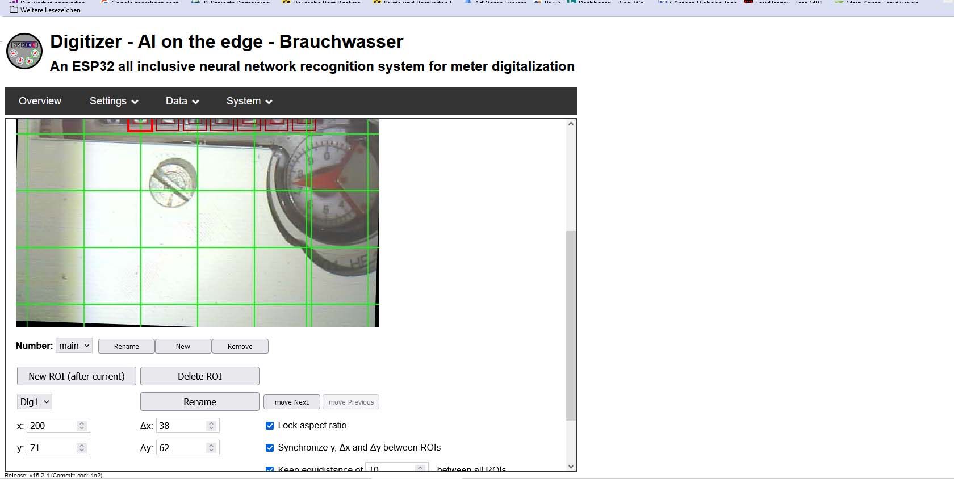Image resolution: width=954 pixels, height=479 pixels.
Task: Adjust the x value stepper arrows
Action: pyautogui.click(x=82, y=426)
